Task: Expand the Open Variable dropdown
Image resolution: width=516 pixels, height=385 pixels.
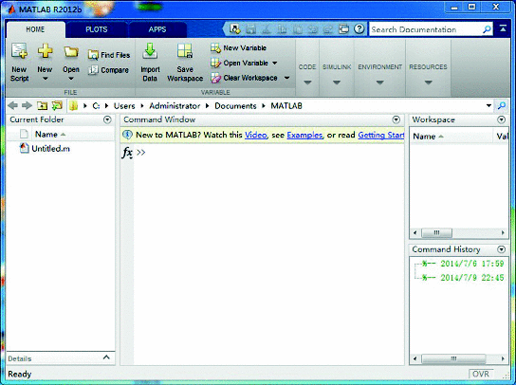Action: click(x=274, y=63)
